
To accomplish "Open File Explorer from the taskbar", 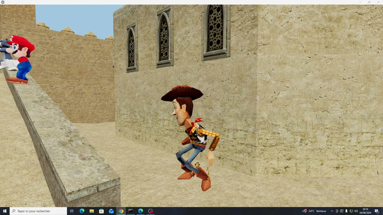I will pyautogui.click(x=92, y=211).
